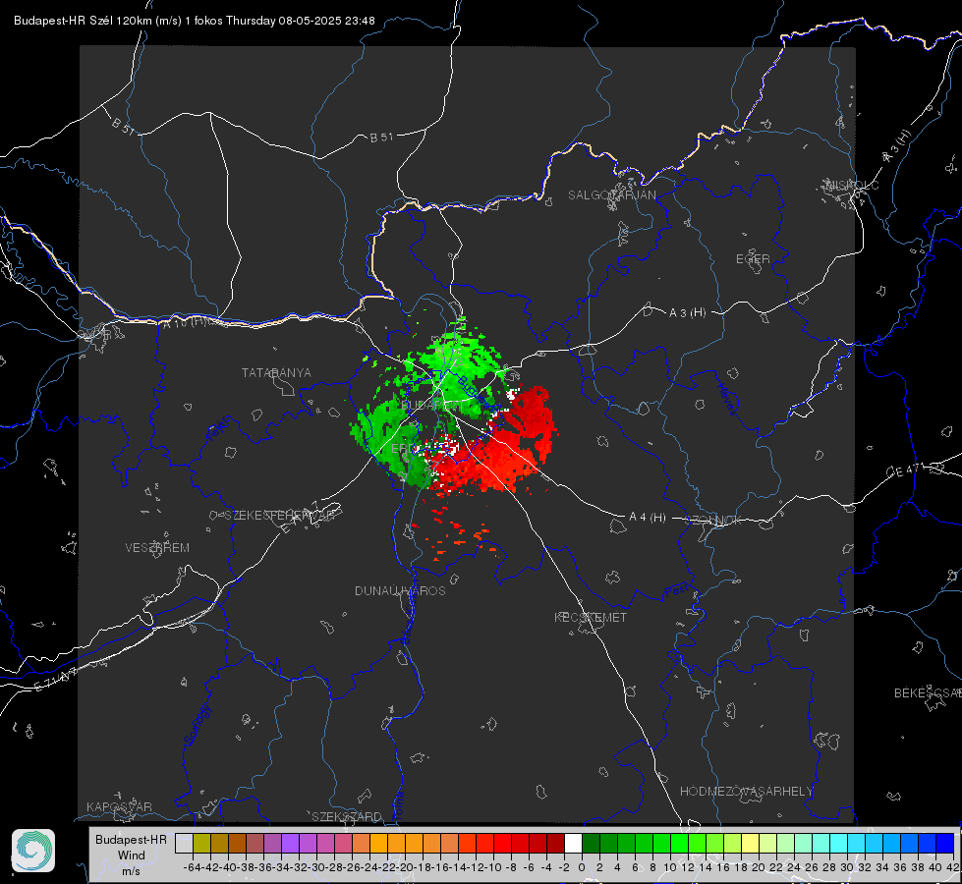
Task: Click the 'A 4 (H)' road label
Action: (648, 518)
